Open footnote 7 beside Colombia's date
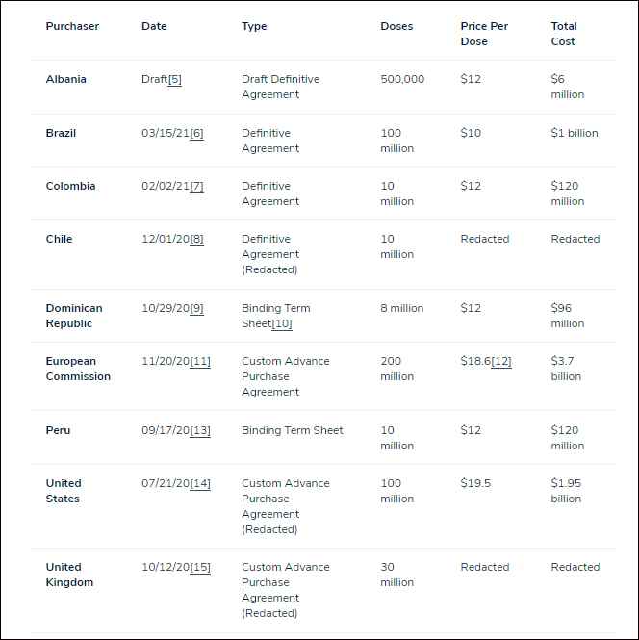 [196, 187]
